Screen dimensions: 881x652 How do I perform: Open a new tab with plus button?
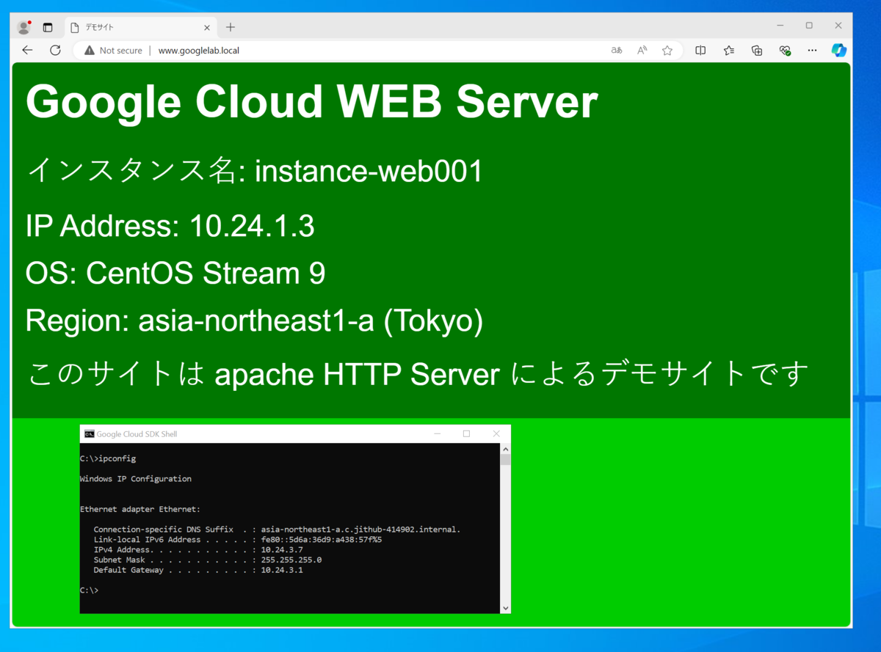pyautogui.click(x=231, y=27)
